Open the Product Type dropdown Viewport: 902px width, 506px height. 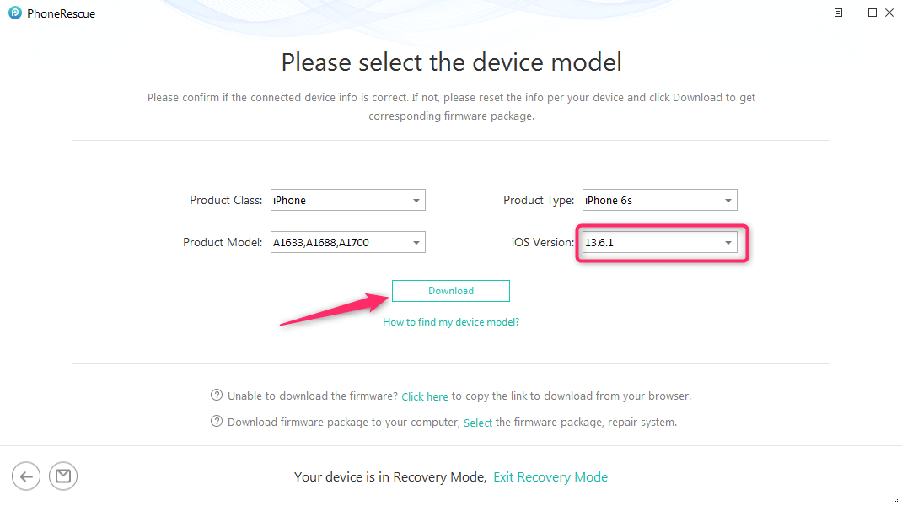click(x=659, y=200)
